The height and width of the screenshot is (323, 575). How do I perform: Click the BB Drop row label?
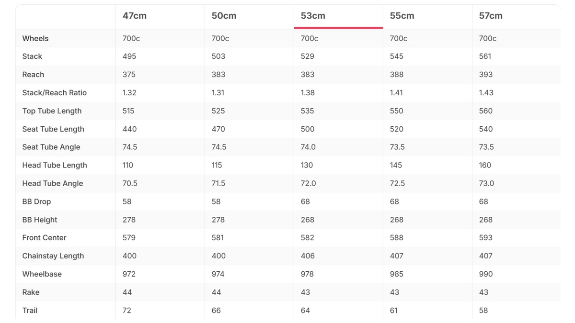click(36, 202)
